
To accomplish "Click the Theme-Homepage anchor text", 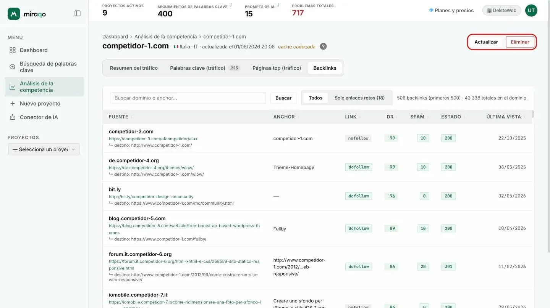I will tap(294, 167).
